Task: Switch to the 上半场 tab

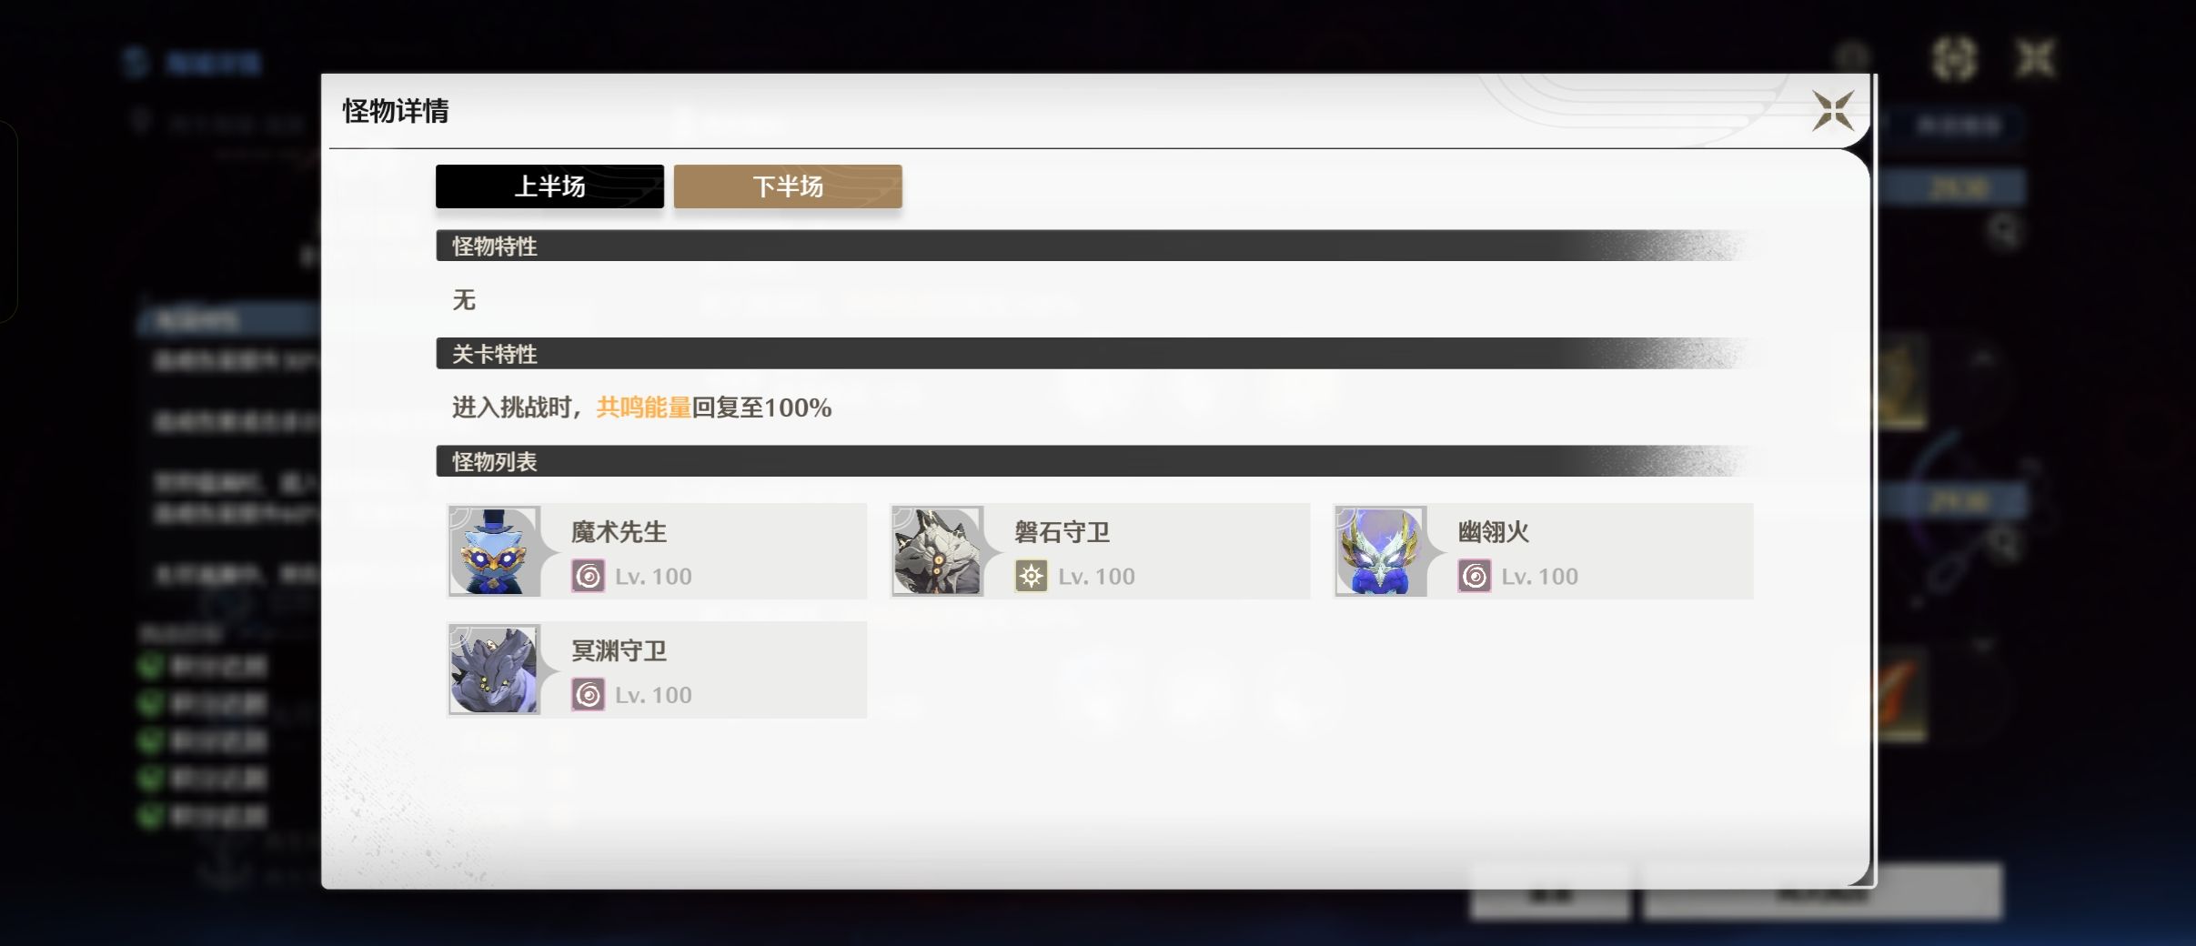Action: point(549,186)
